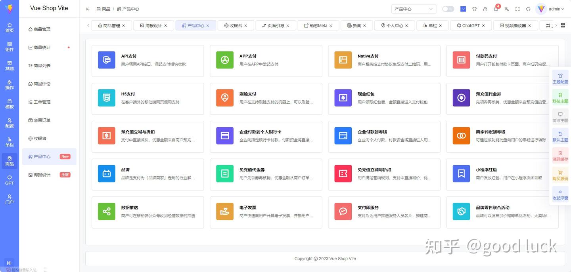The width and height of the screenshot is (571, 272).
Task: Collapse the floating panel with 收起浮窗
Action: 560,194
